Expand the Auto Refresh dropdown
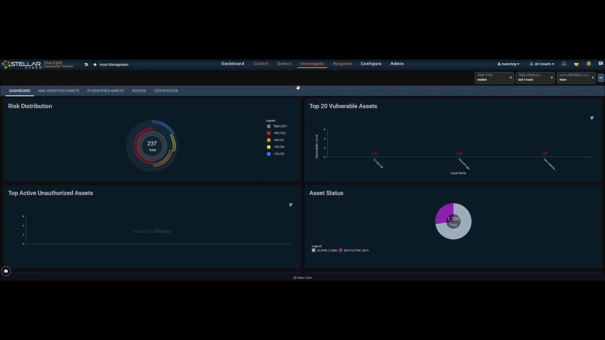The width and height of the screenshot is (605, 340). pyautogui.click(x=576, y=78)
